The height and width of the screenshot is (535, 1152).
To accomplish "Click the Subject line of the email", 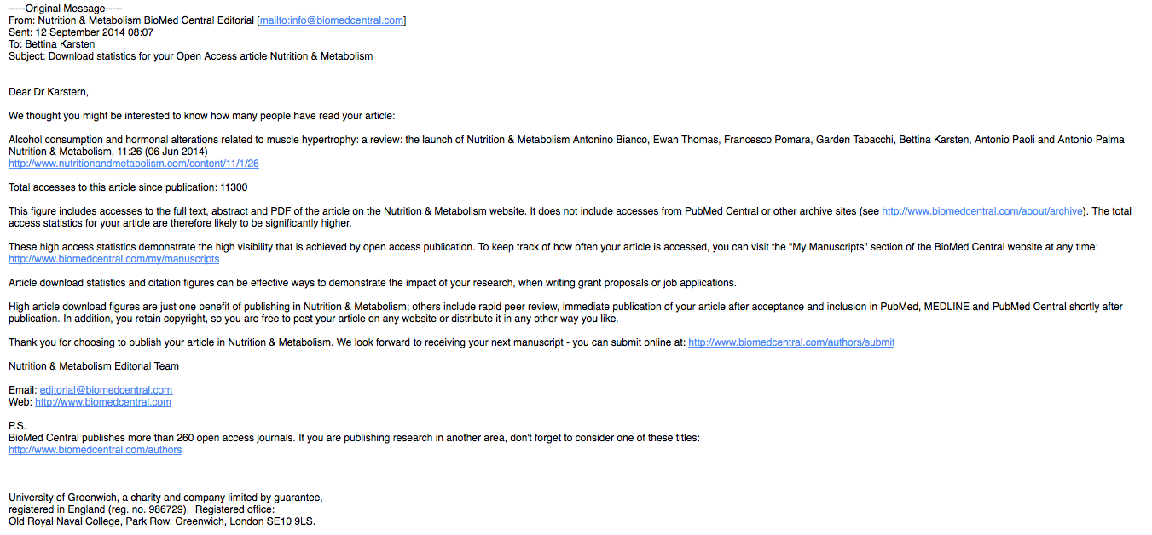I will [190, 56].
